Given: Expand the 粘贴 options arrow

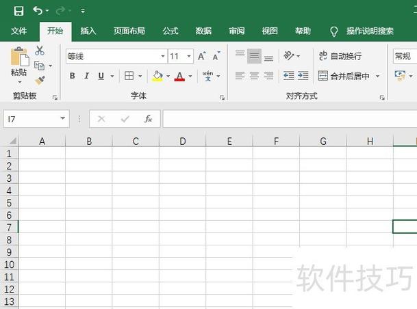Looking at the screenshot, I should (x=19, y=82).
